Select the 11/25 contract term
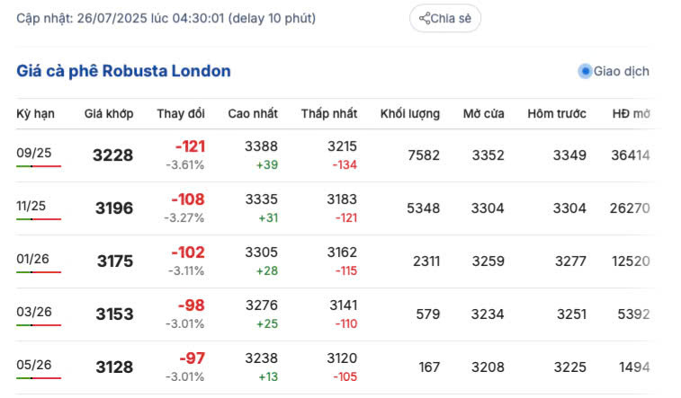The height and width of the screenshot is (398, 681). pos(31,206)
